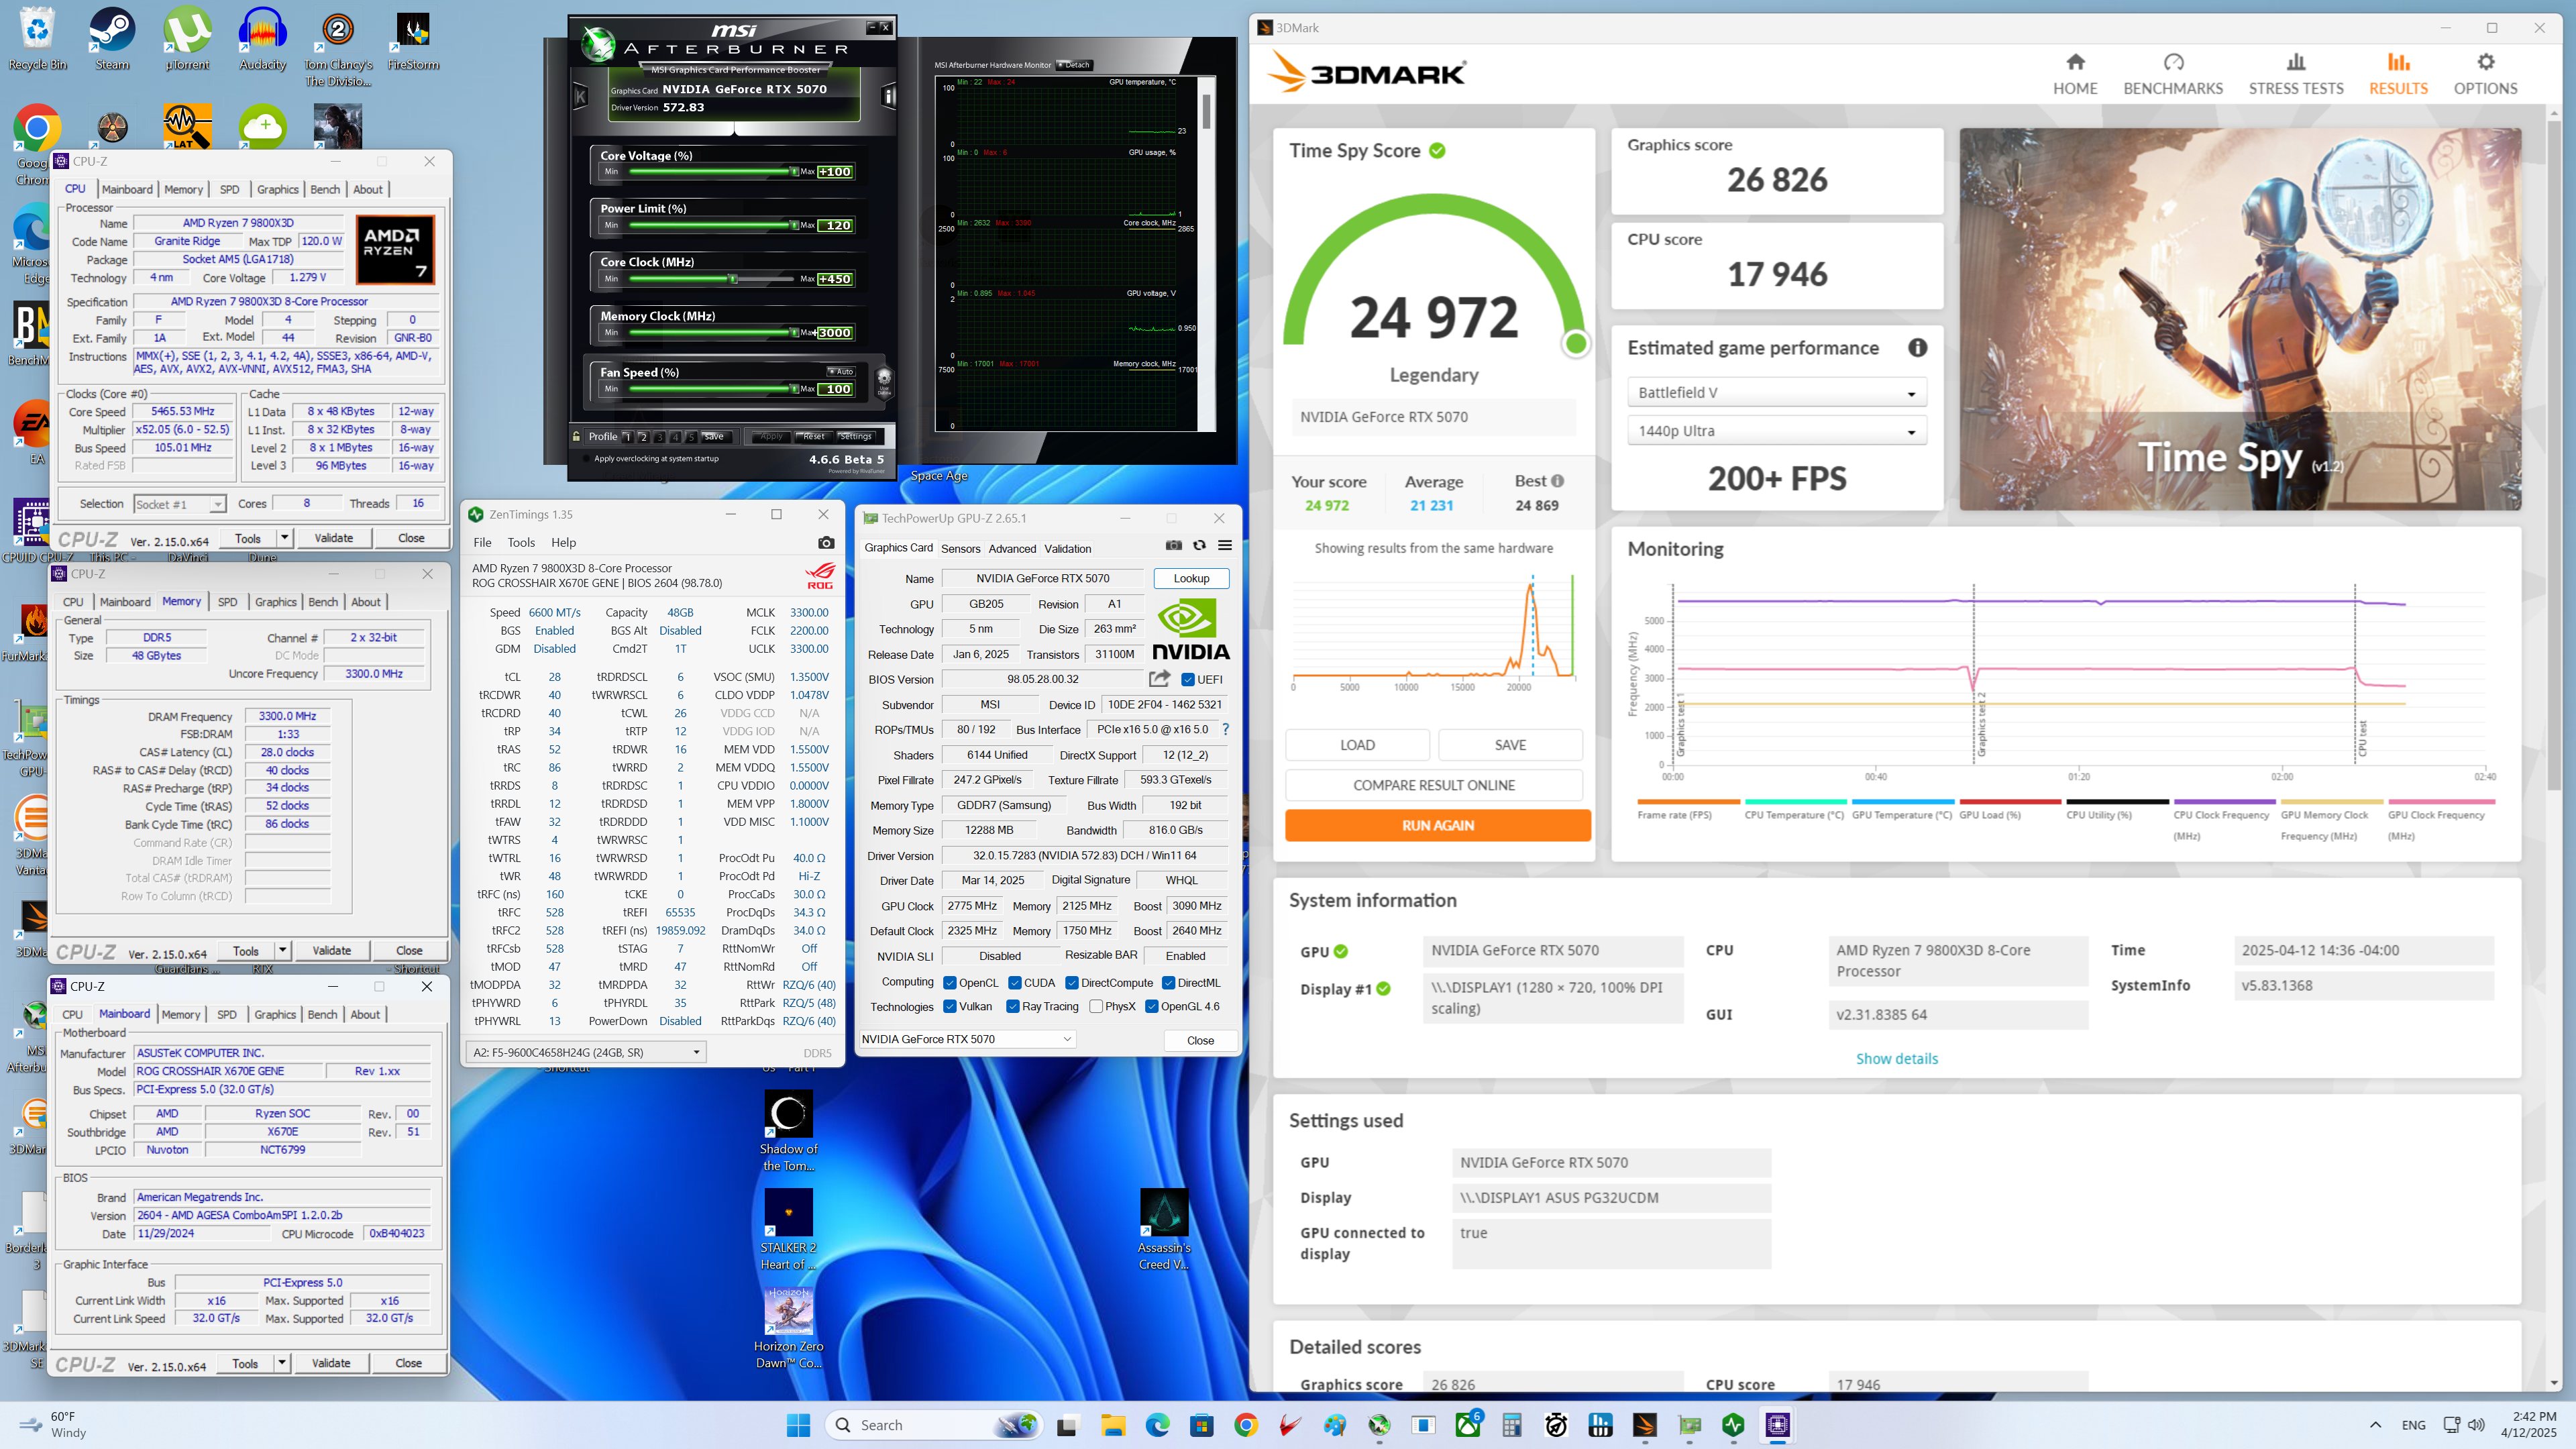Switch to the Advanced tab in GPU-Z

pos(1012,548)
